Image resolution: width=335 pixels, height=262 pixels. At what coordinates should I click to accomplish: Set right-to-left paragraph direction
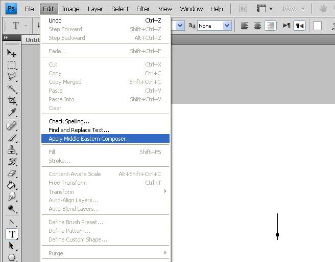[300, 26]
